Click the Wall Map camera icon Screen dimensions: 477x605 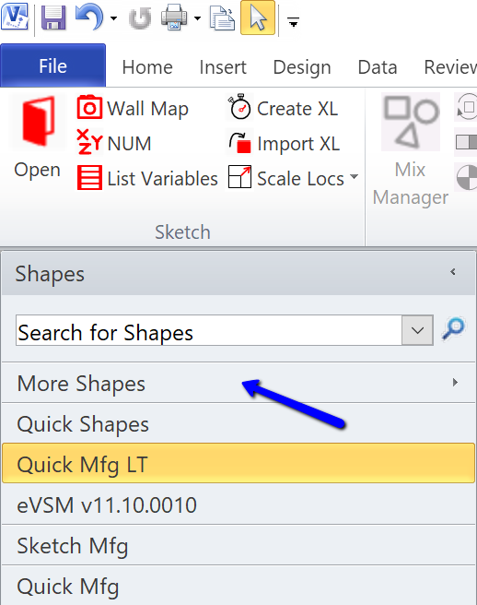89,108
